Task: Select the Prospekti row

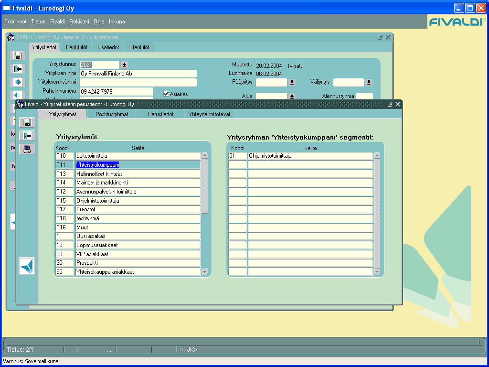Action: coord(138,263)
